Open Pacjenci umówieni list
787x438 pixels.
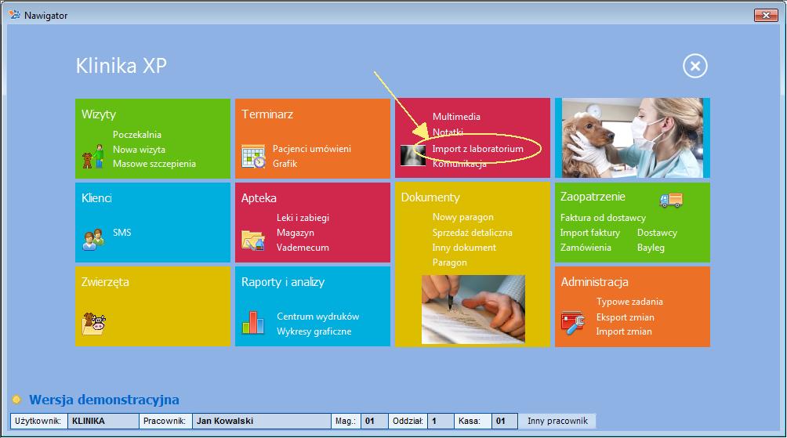pos(312,149)
